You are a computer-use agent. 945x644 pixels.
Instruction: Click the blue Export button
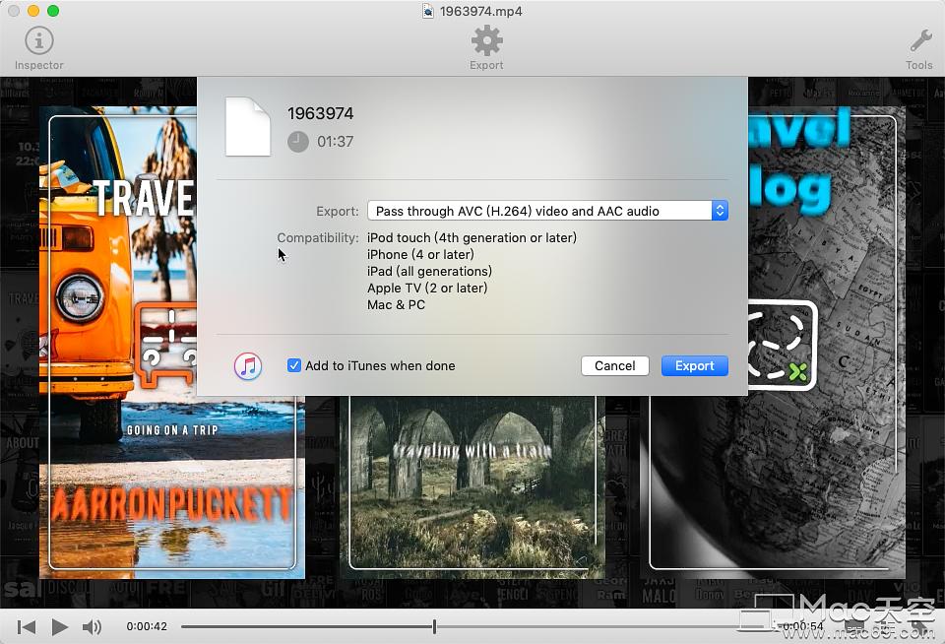tap(694, 366)
